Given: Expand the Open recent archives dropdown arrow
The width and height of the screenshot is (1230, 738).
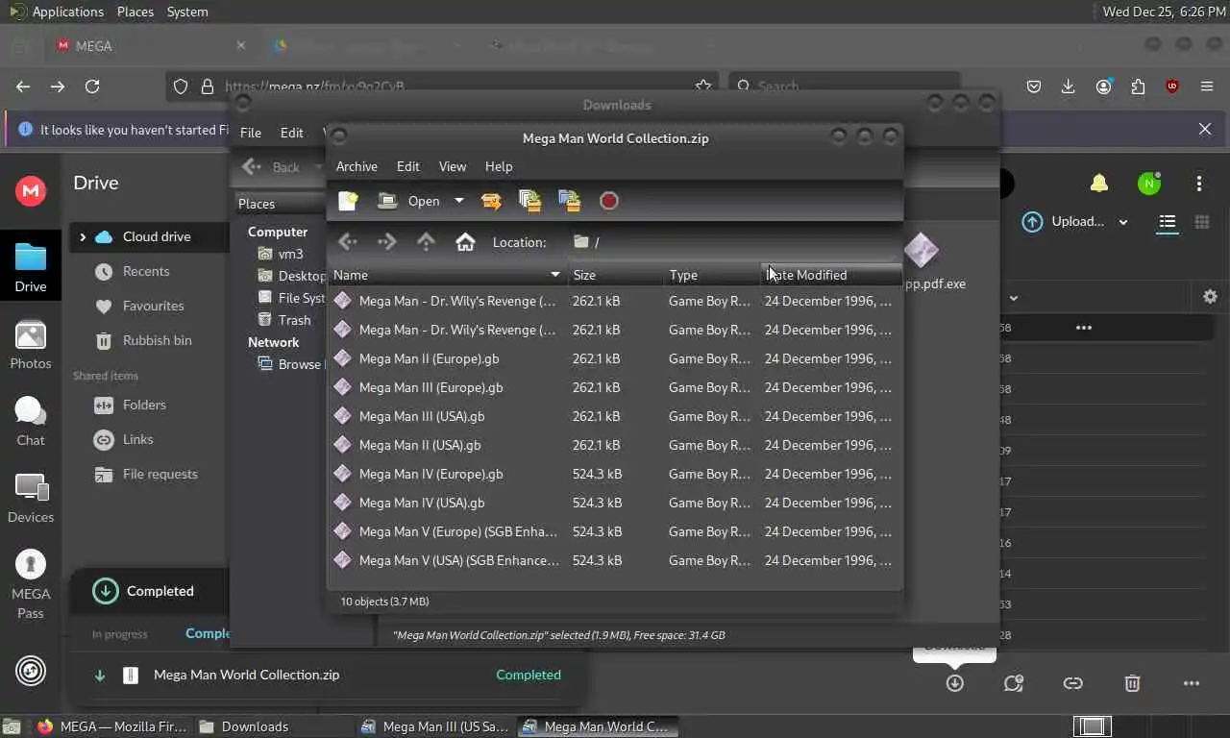Looking at the screenshot, I should click(458, 201).
